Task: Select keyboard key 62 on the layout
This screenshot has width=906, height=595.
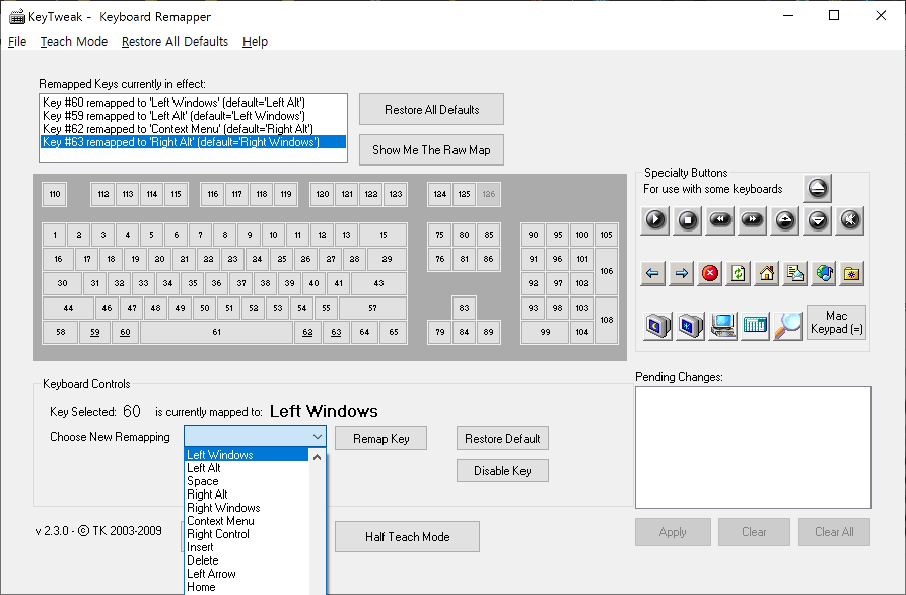Action: pos(307,332)
